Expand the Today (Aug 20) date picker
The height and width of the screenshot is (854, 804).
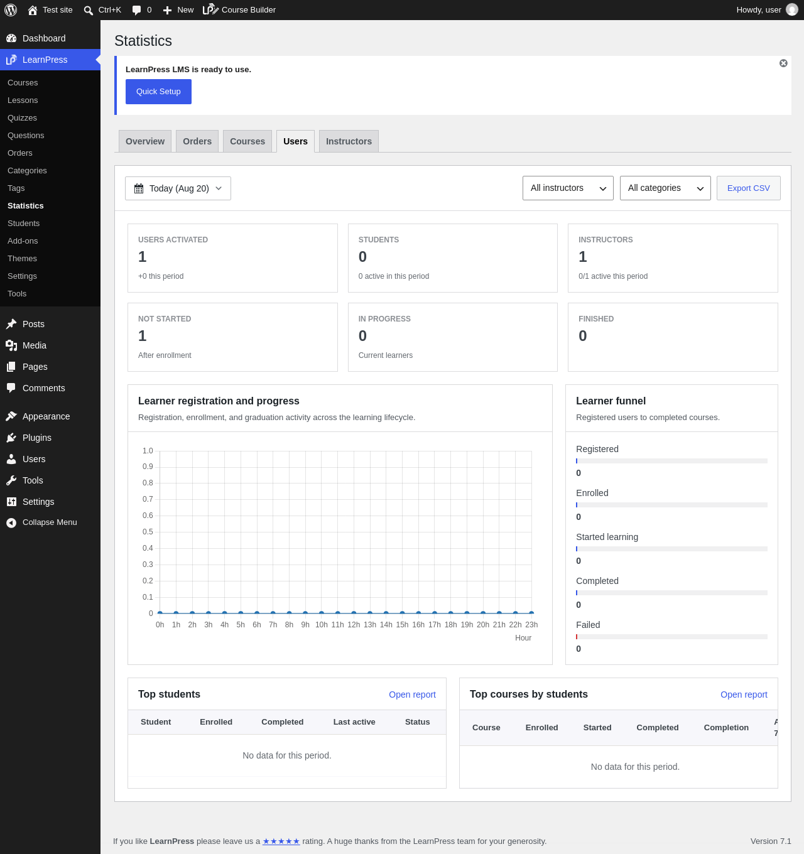pos(178,188)
